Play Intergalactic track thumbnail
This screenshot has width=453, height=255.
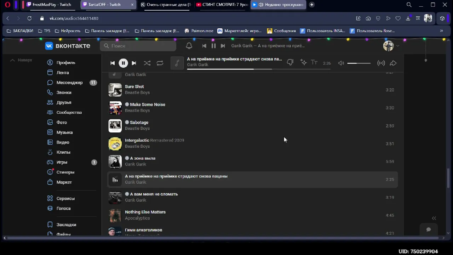pos(115,143)
